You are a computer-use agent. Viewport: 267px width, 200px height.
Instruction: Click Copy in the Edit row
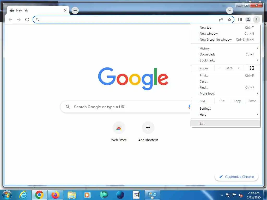click(237, 101)
